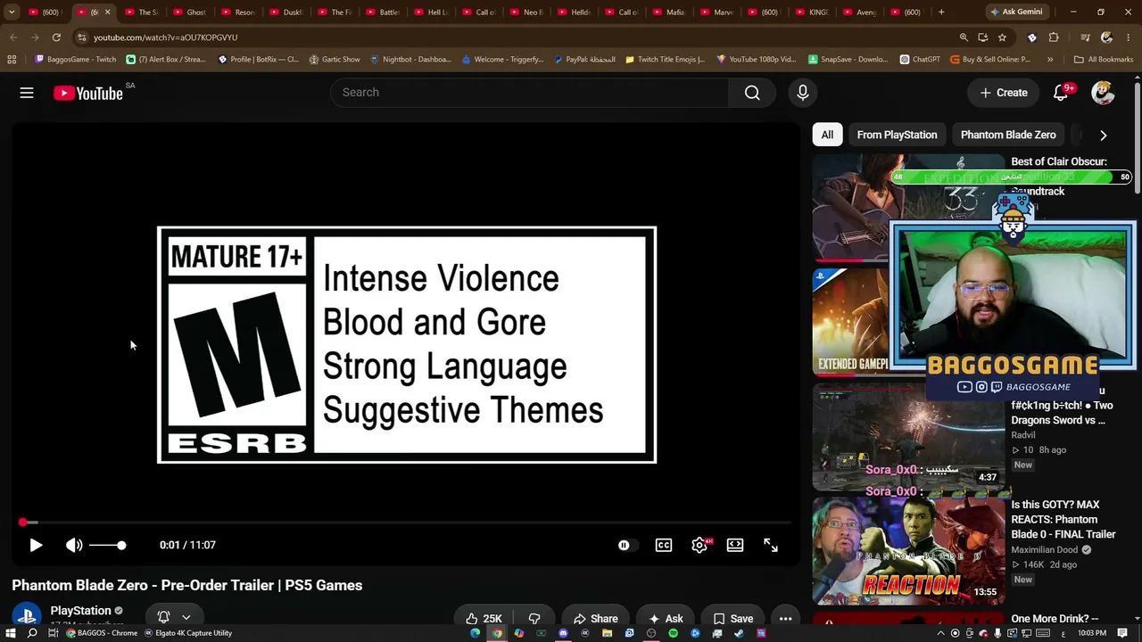Open Twitch Title Emojis bookmark folder
This screenshot has height=642, width=1142.
(665, 60)
